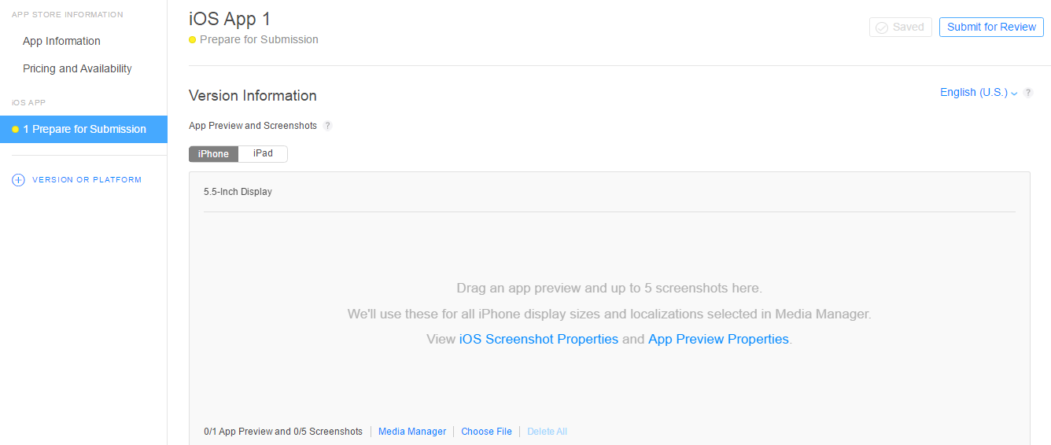Open App Information in the sidebar
Screen dimensions: 1051x445
click(x=61, y=41)
